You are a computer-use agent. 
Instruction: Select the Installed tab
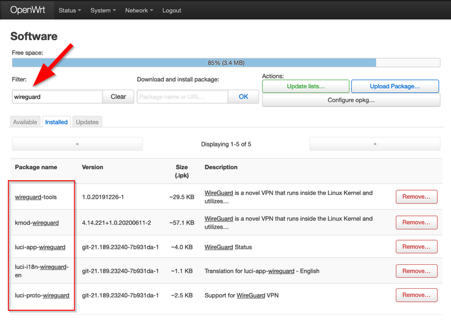coord(56,122)
